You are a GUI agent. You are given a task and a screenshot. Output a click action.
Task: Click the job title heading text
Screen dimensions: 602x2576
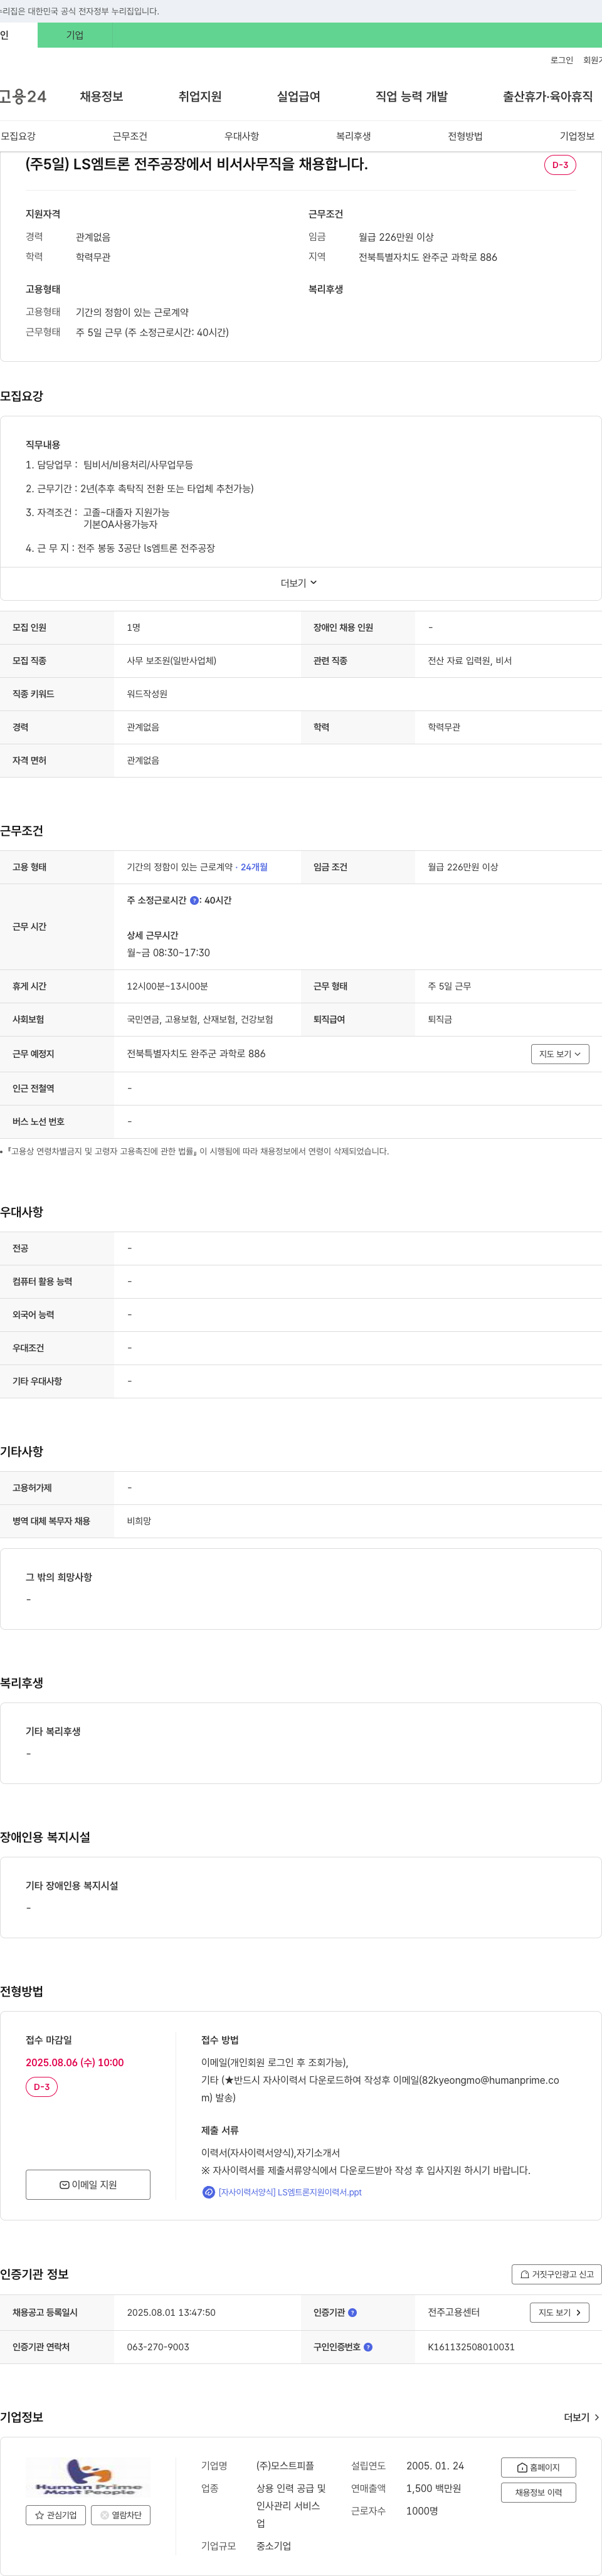point(197,164)
